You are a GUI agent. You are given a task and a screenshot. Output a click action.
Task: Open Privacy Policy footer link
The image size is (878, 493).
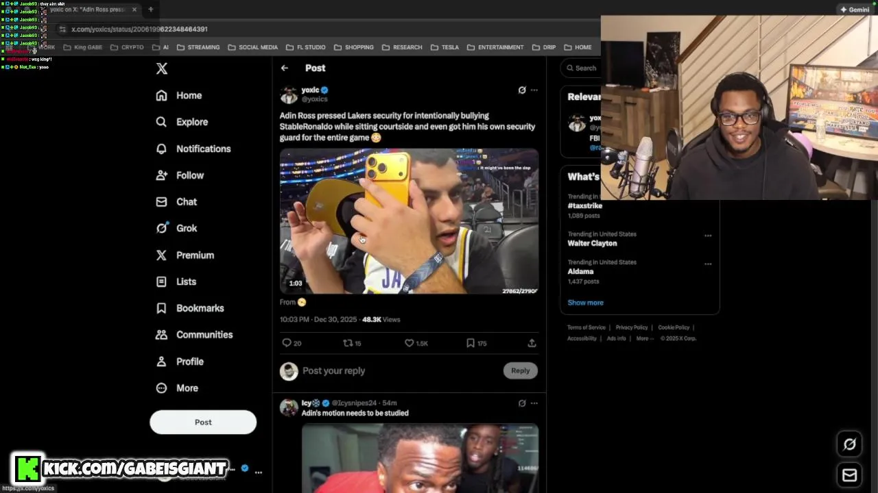(632, 328)
